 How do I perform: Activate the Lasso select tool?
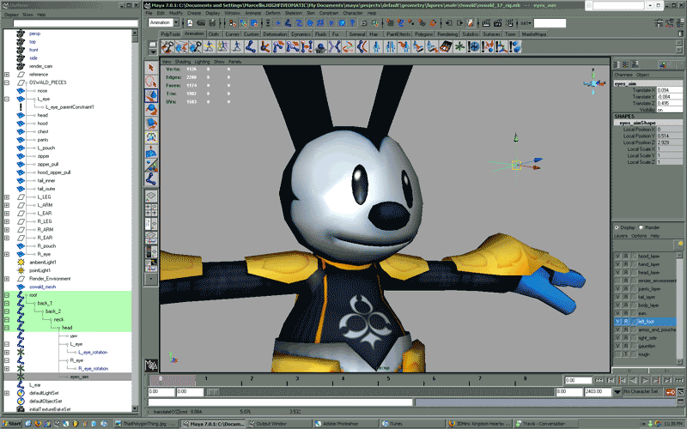pyautogui.click(x=151, y=82)
